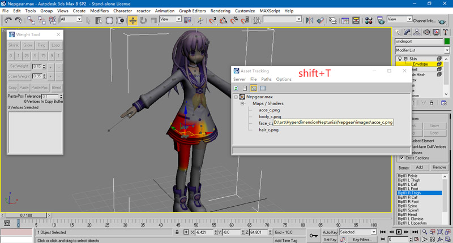This screenshot has width=453, height=243.
Task: Click the Add bones button
Action: tap(419, 167)
